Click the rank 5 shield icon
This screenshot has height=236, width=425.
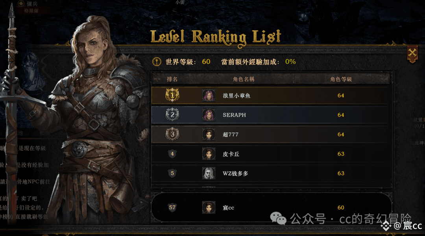point(172,173)
